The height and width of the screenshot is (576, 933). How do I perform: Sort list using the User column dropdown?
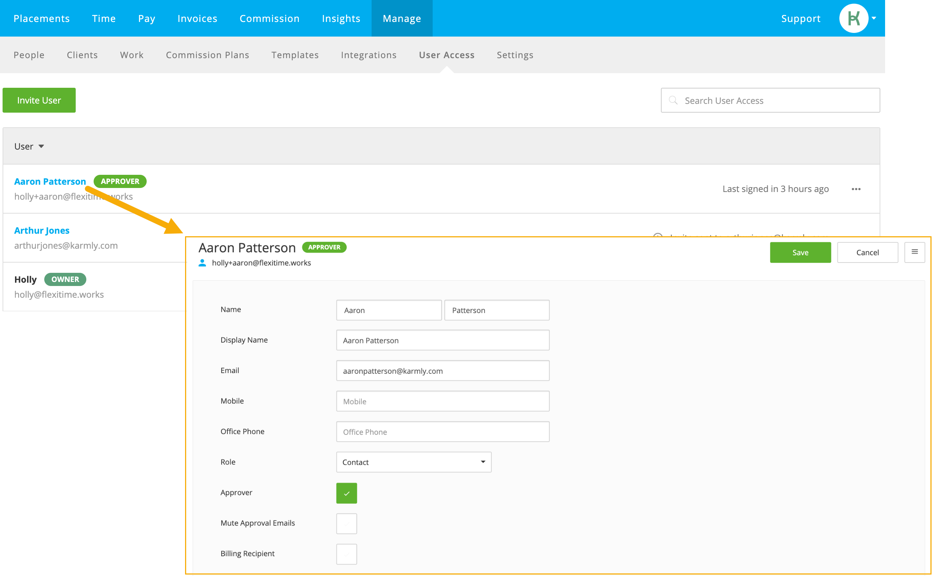(x=29, y=146)
